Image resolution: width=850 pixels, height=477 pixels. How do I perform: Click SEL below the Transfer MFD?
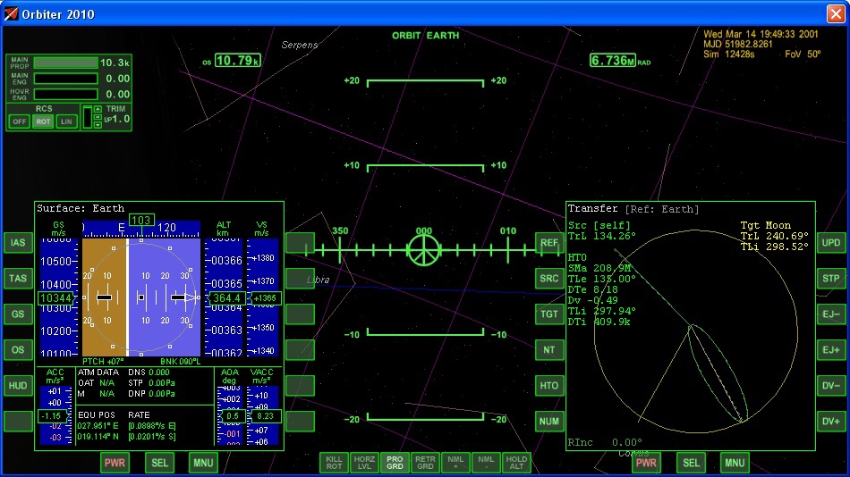(x=691, y=463)
